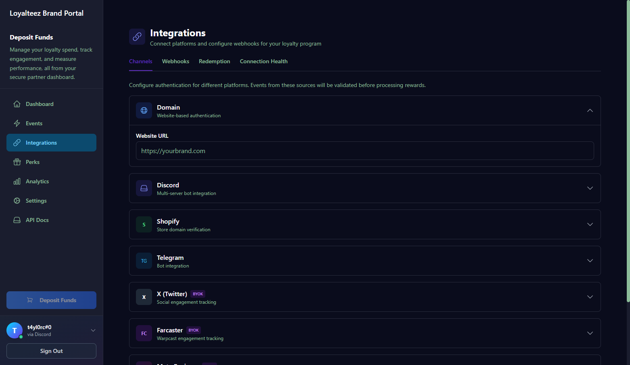Select the Events lightning bolt icon in sidebar
The height and width of the screenshot is (365, 630).
[17, 123]
